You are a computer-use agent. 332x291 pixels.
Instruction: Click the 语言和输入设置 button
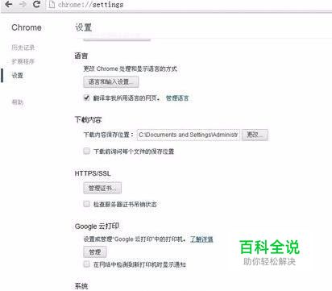pyautogui.click(x=111, y=82)
